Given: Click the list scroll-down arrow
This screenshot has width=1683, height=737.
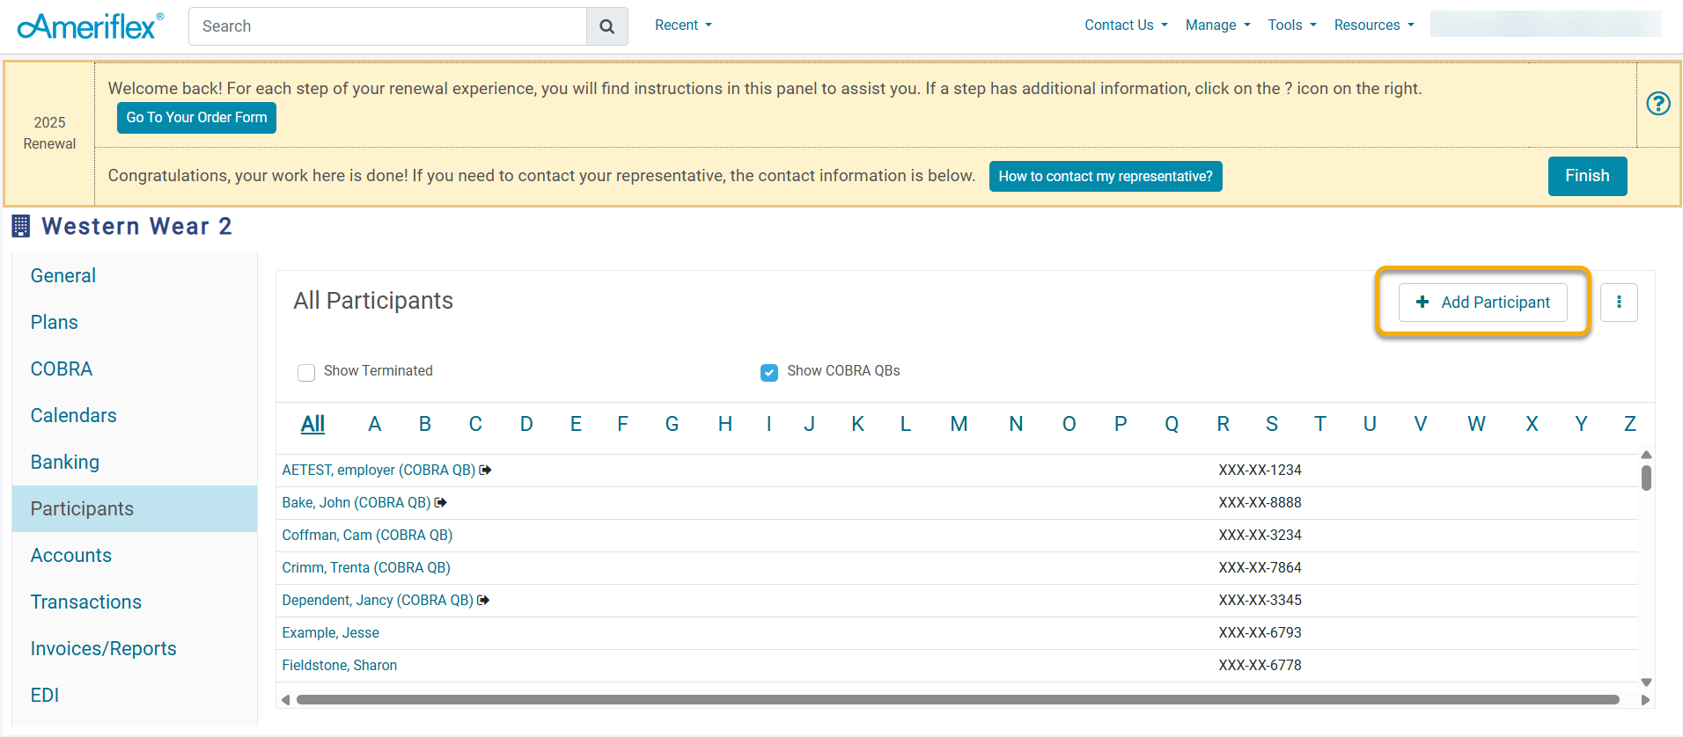Looking at the screenshot, I should (1646, 682).
